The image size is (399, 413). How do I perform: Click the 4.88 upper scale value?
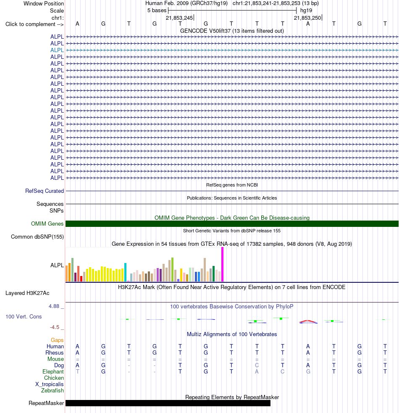[54, 306]
